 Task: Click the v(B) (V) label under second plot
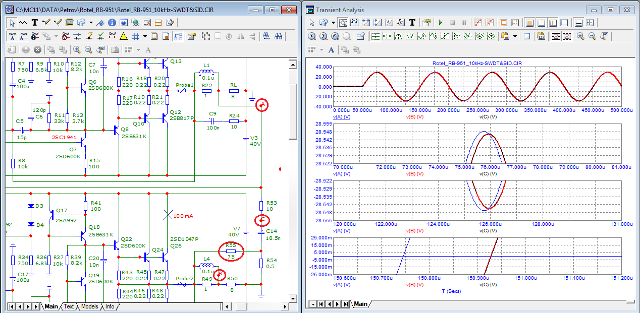(x=414, y=173)
